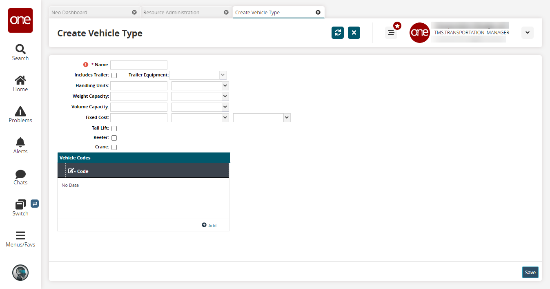Screen dimensions: 550x289
Task: Tick the Crane checkbox
Action: click(x=114, y=147)
